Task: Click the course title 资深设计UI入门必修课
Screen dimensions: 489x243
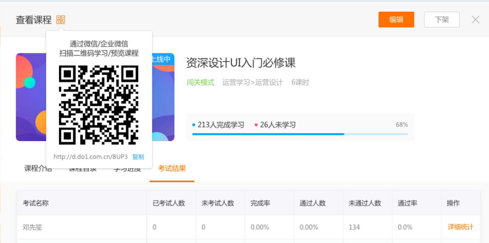Action: coord(241,63)
